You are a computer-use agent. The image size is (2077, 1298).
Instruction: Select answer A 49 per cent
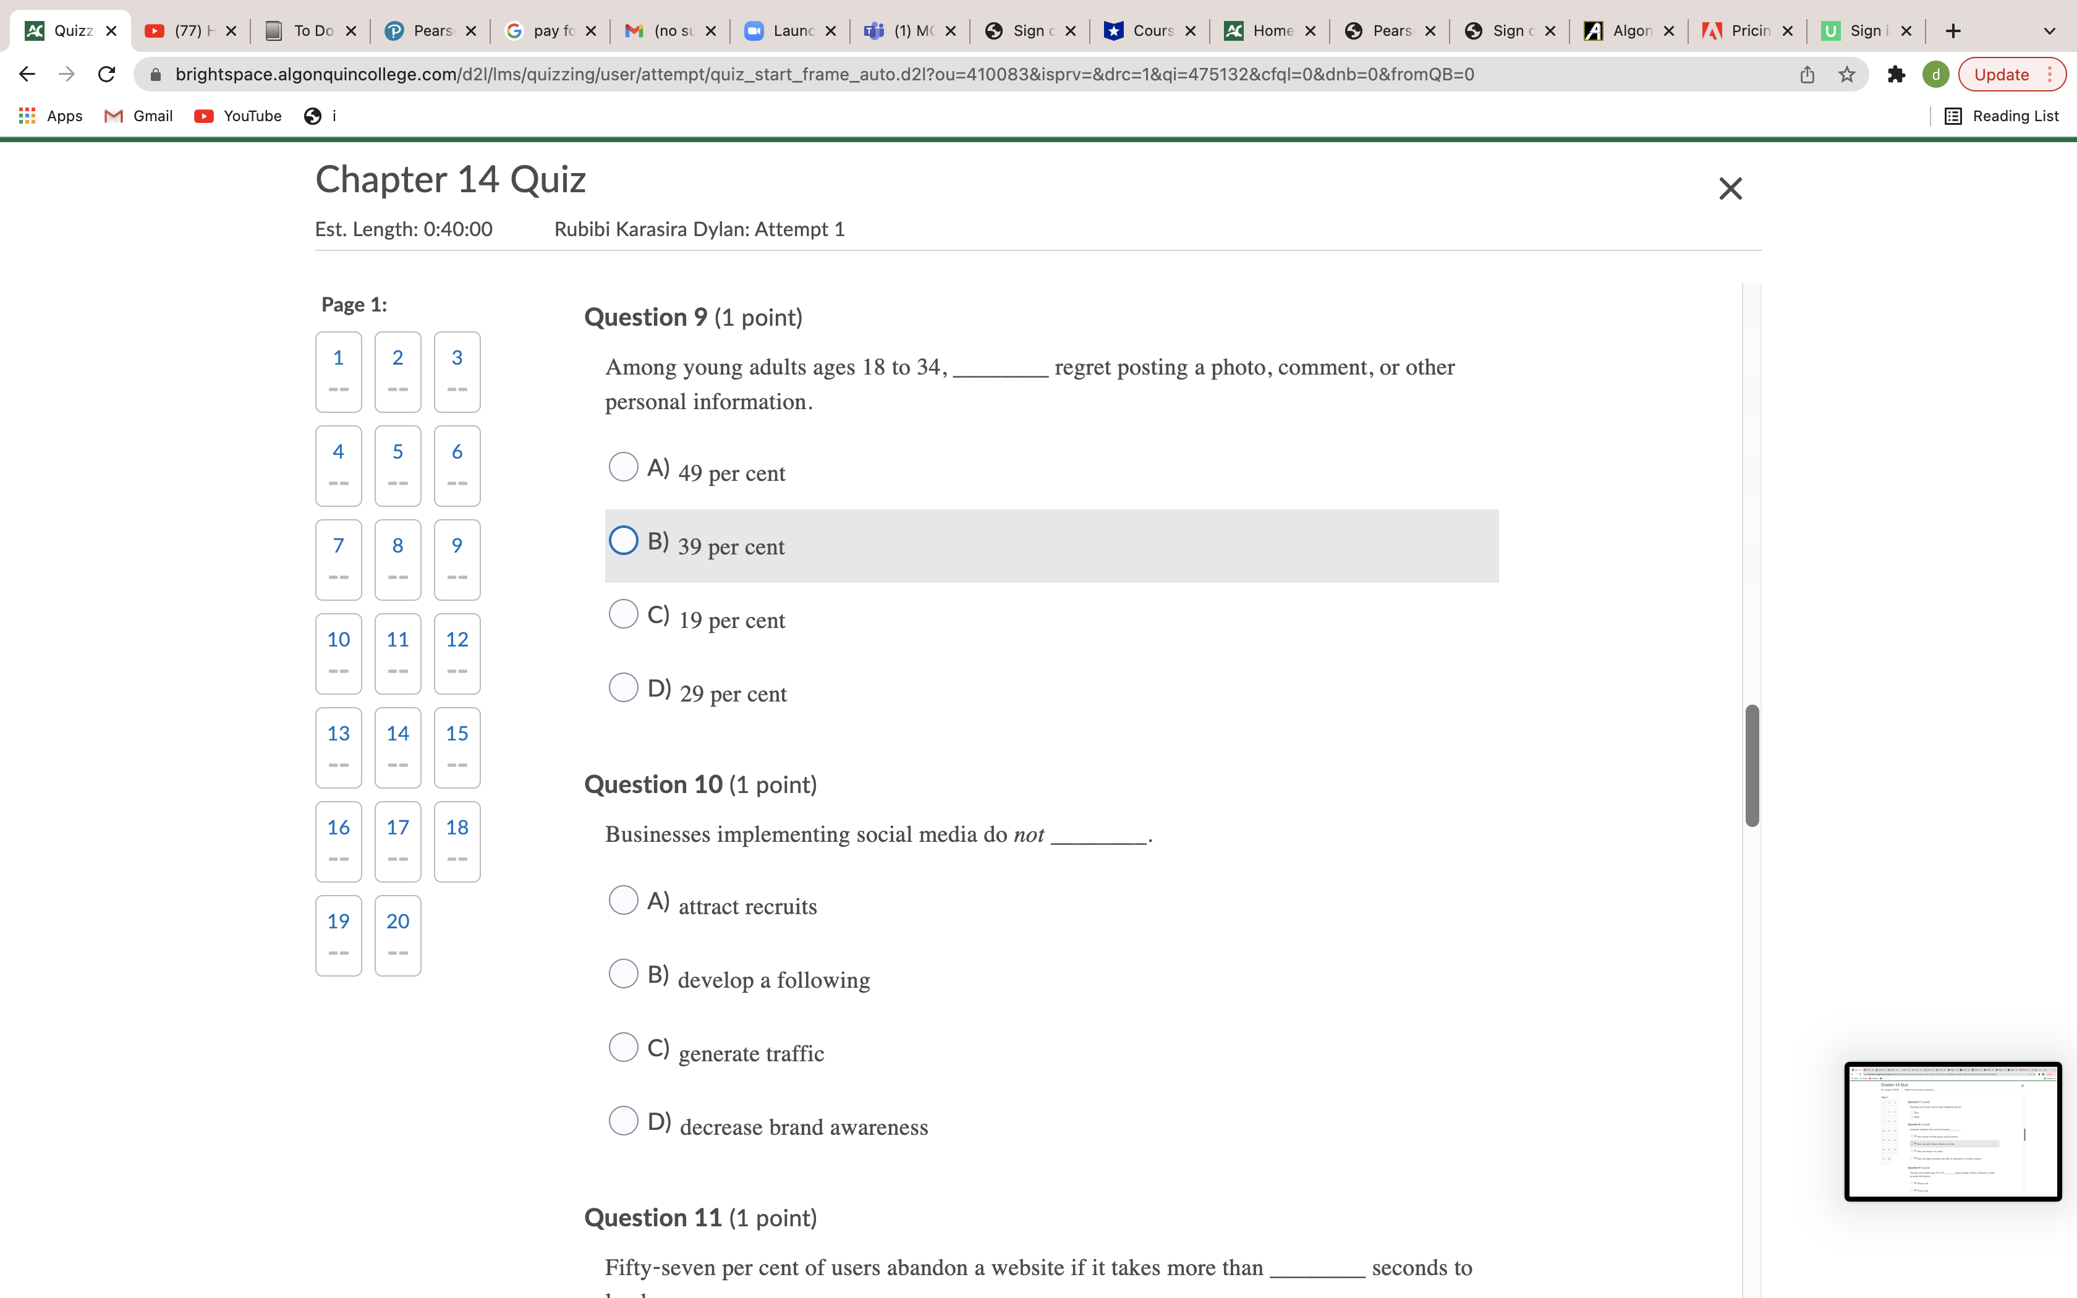(x=623, y=467)
